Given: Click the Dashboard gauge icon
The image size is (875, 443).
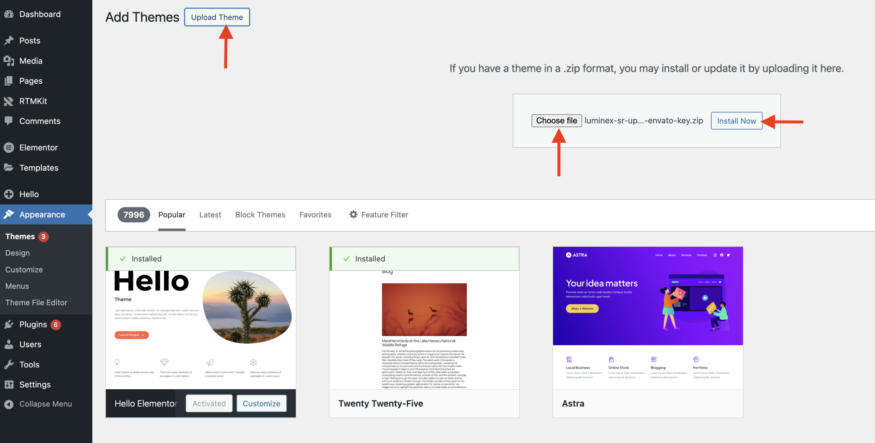Looking at the screenshot, I should [9, 14].
